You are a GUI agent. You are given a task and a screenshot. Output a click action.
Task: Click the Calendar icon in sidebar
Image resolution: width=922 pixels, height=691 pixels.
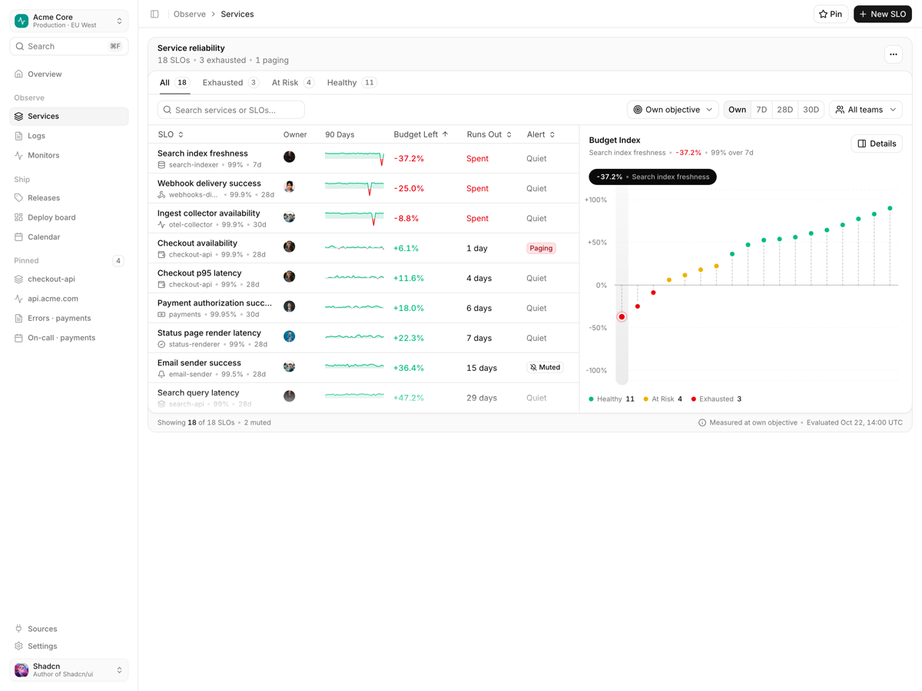pyautogui.click(x=19, y=237)
